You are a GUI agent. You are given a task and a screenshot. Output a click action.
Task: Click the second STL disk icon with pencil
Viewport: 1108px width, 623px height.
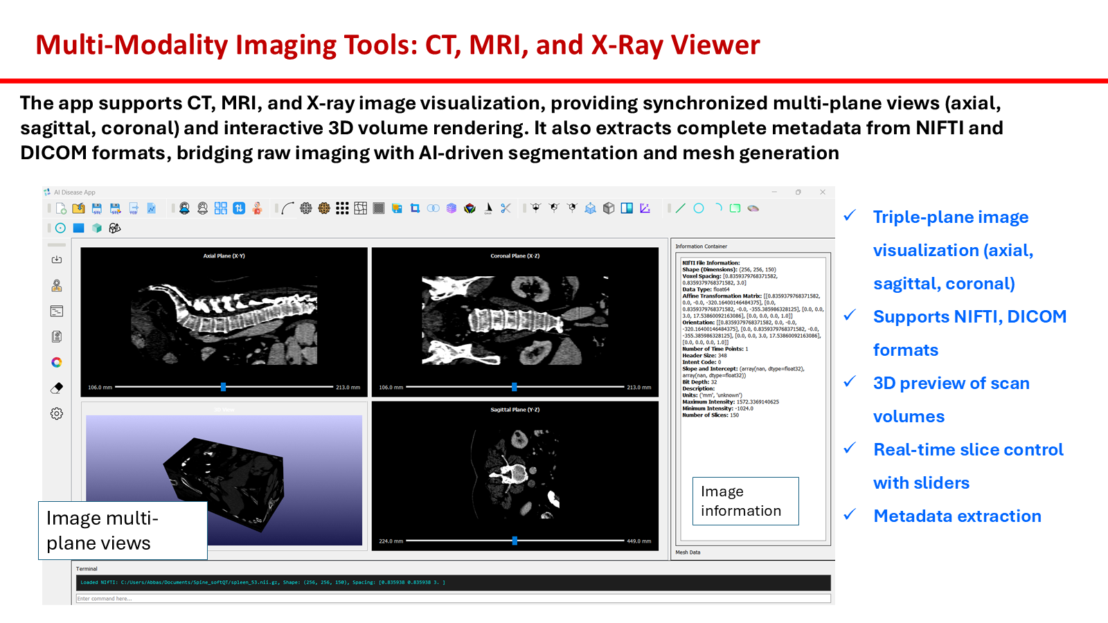(x=116, y=208)
